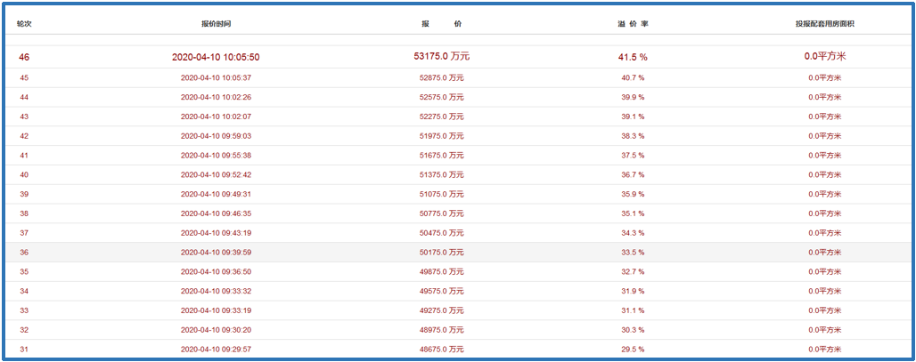Click the 52575.0 万元 bid amount
This screenshot has width=916, height=362.
(442, 97)
